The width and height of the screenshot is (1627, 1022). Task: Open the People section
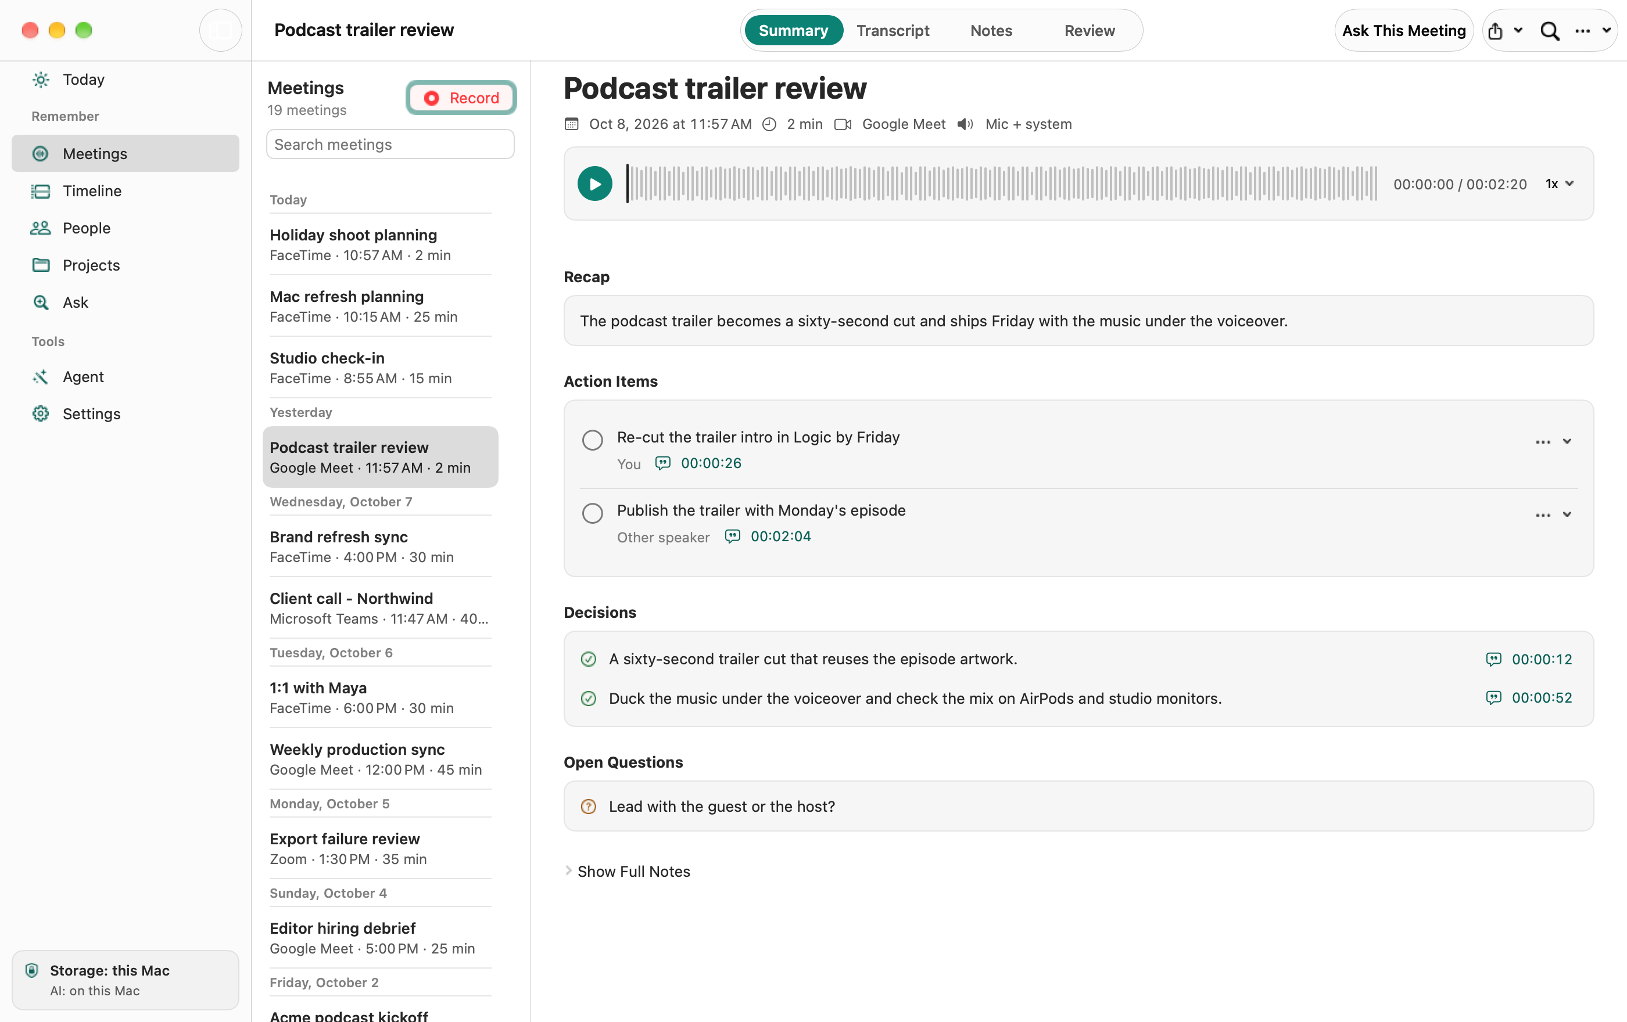tap(125, 228)
